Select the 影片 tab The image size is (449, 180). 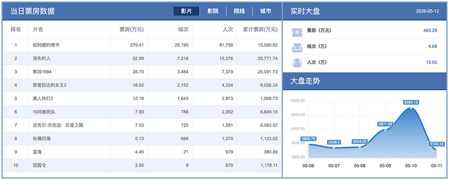(x=186, y=11)
